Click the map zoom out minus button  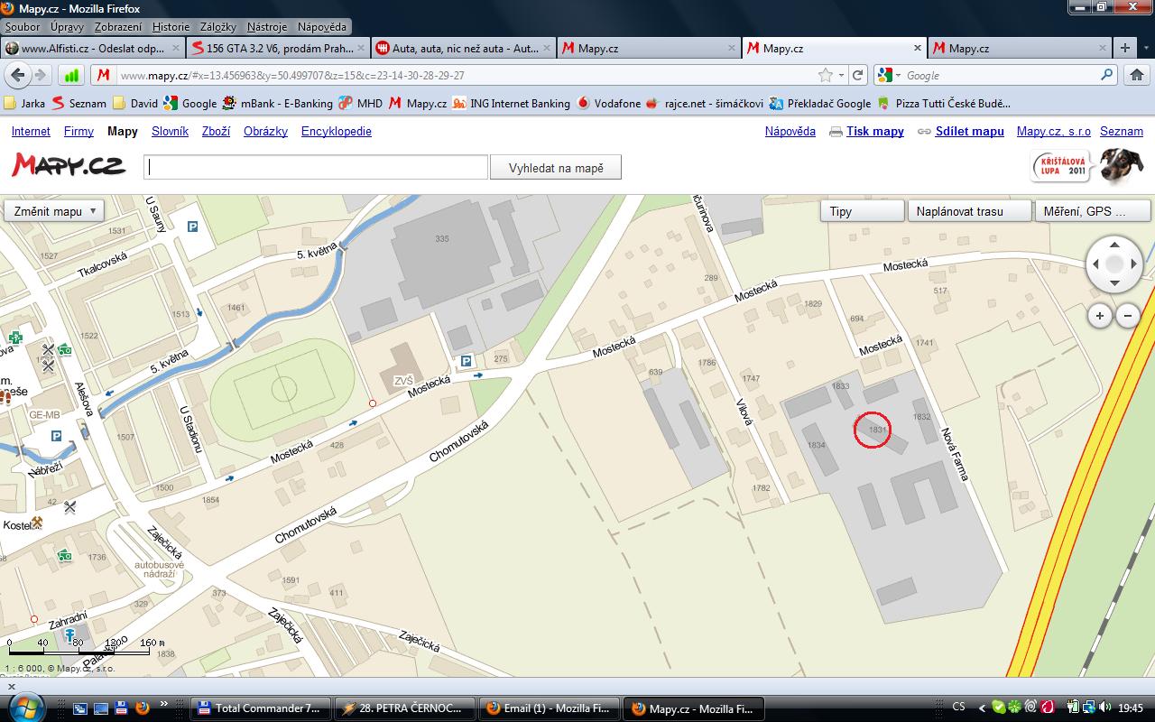tap(1128, 316)
